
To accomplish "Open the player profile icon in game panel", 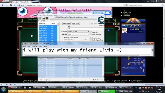I will coord(131,26).
